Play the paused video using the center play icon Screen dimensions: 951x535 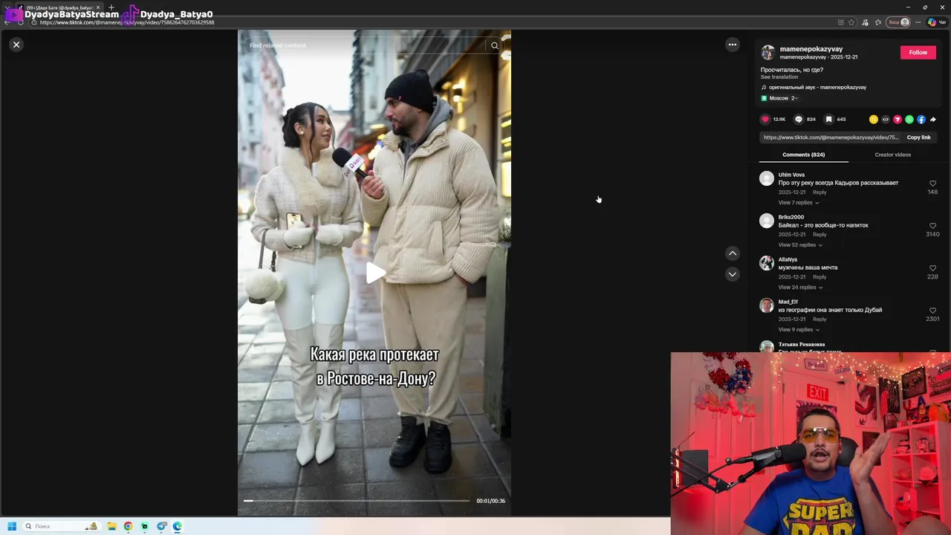pos(375,273)
